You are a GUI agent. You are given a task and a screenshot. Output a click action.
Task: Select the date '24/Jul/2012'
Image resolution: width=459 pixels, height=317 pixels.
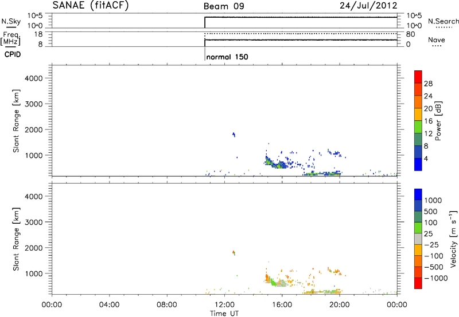[368, 6]
